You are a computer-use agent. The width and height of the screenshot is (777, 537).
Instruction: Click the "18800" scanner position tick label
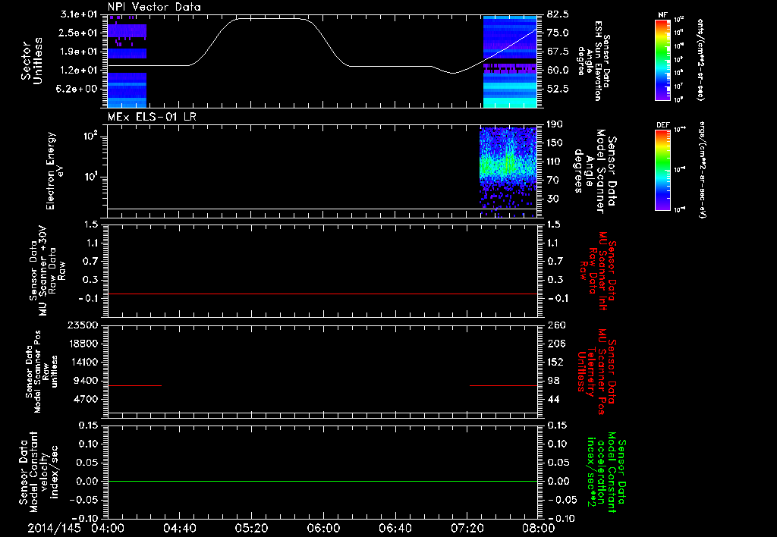click(x=82, y=344)
